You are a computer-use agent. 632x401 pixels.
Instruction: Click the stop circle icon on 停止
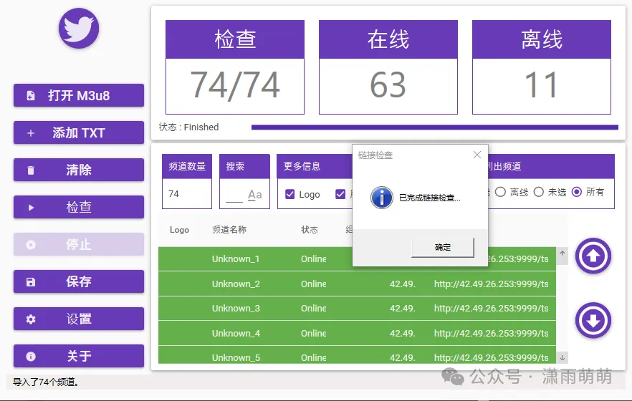point(31,245)
